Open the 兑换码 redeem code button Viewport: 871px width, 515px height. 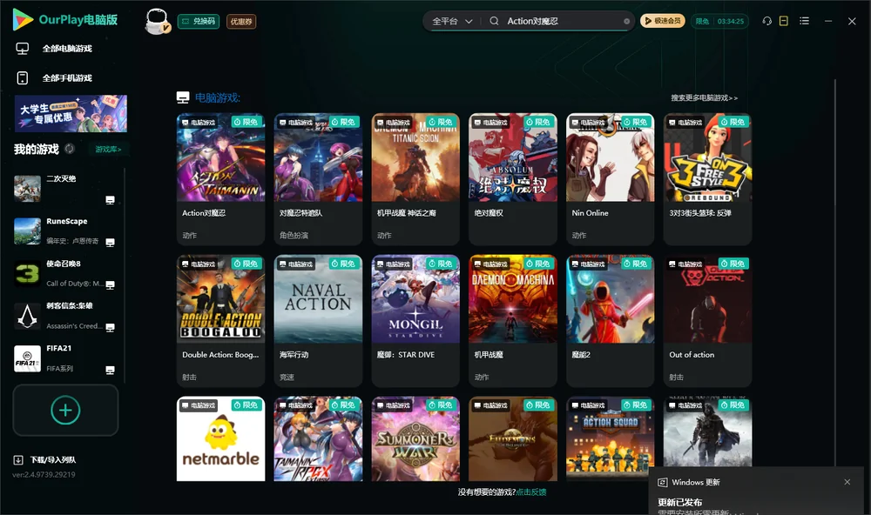[x=199, y=21]
